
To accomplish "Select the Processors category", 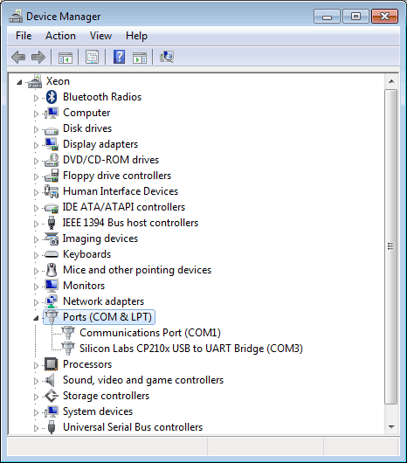I will pos(87,364).
